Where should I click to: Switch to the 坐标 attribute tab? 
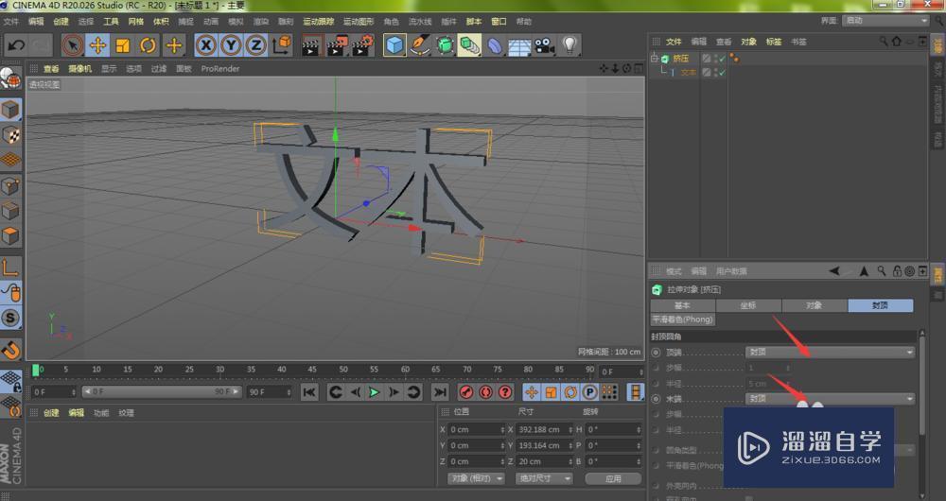pyautogui.click(x=748, y=305)
